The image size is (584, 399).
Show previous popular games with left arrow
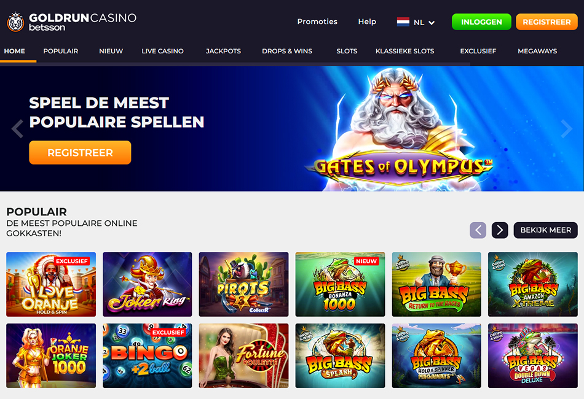click(x=478, y=230)
